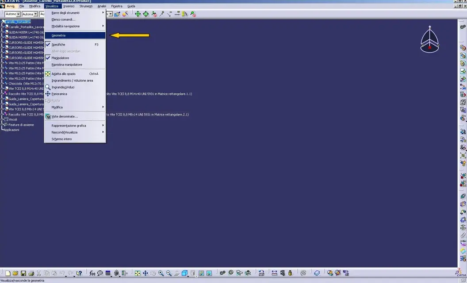This screenshot has width=467, height=283.
Task: Expand Nascondi/Visualizza submenu
Action: pyautogui.click(x=75, y=132)
